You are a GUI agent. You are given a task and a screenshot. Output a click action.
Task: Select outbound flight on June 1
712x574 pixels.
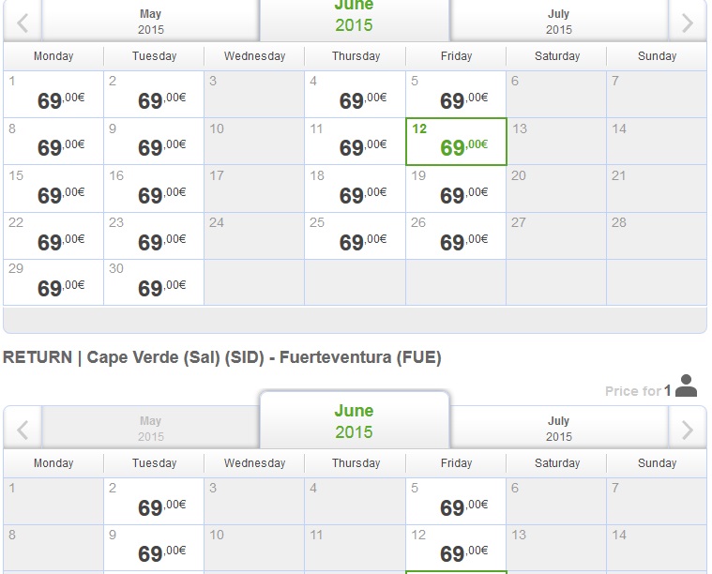point(53,95)
